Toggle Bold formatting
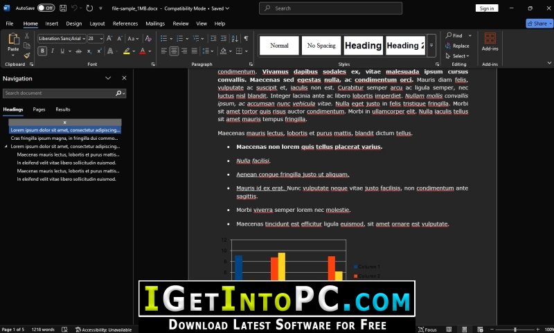 42,51
